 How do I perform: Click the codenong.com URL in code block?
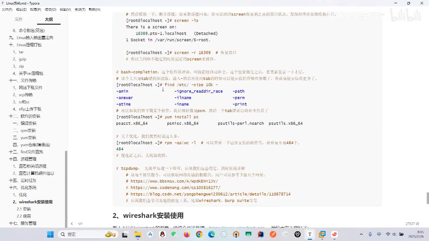175,187
